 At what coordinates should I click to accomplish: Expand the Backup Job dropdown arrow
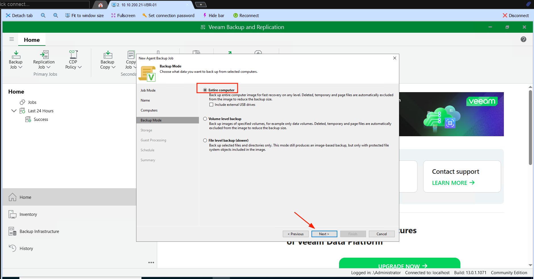point(20,67)
